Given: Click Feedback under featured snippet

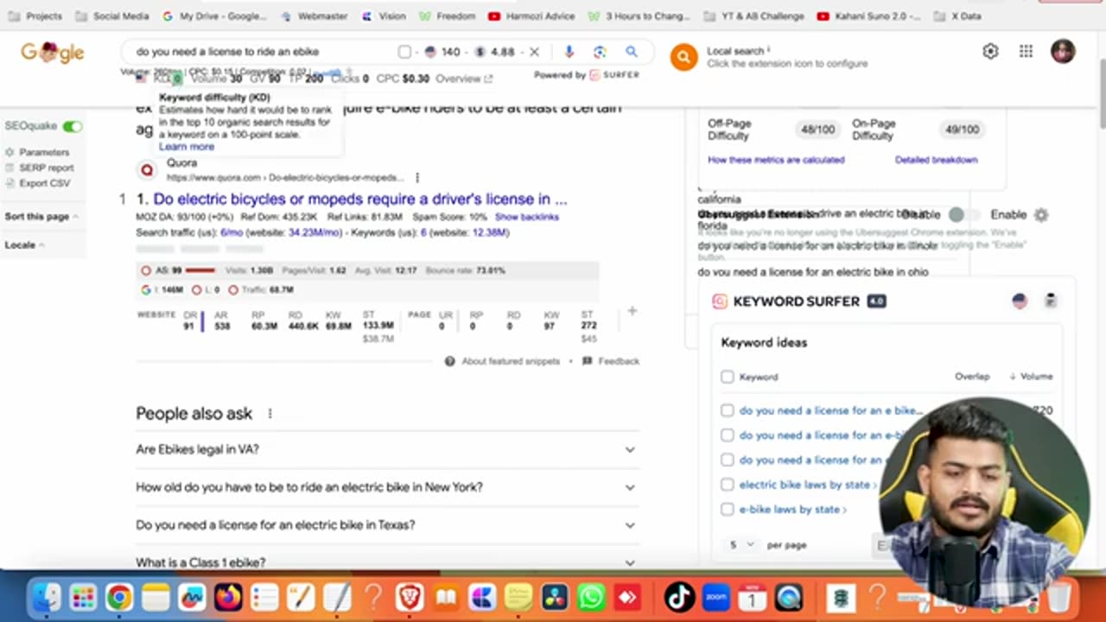Looking at the screenshot, I should point(612,361).
